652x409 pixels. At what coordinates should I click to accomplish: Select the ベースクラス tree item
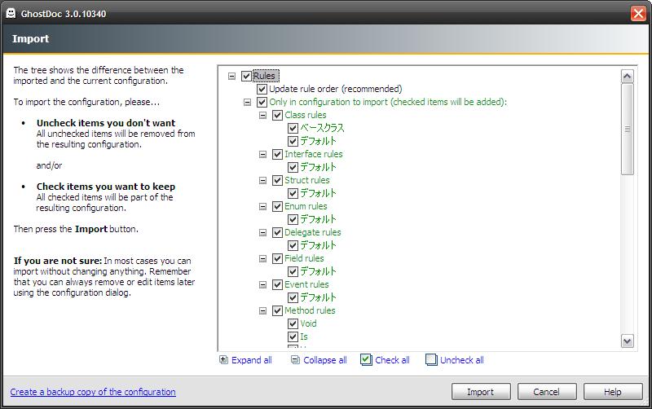point(322,128)
